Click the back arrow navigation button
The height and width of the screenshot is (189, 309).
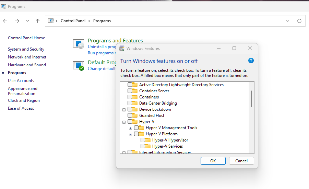5,21
